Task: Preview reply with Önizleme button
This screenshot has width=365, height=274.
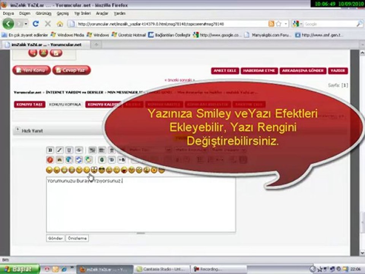Action: [x=77, y=238]
